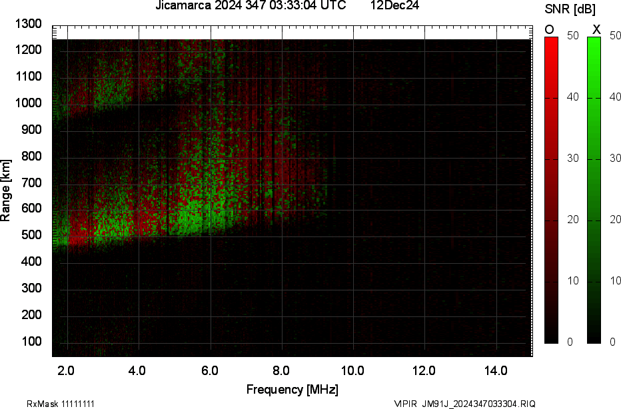Click the range axis tick label '500'

31,234
